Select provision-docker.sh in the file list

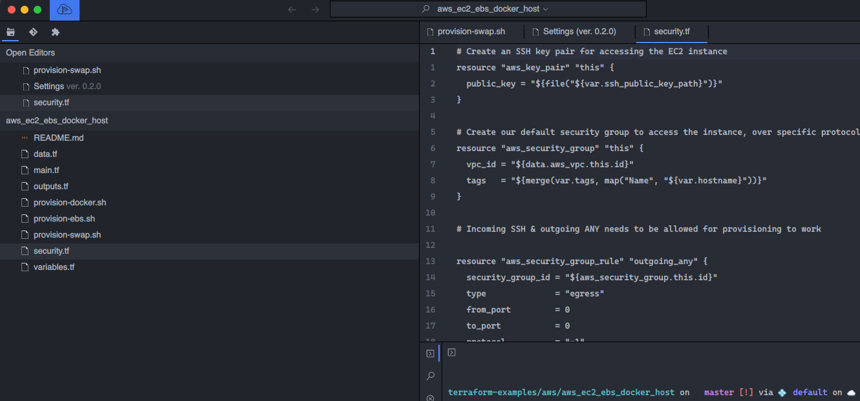click(x=69, y=202)
